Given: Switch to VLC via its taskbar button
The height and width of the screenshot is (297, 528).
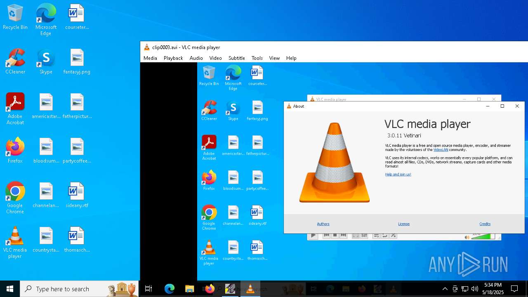Looking at the screenshot, I should [250, 289].
